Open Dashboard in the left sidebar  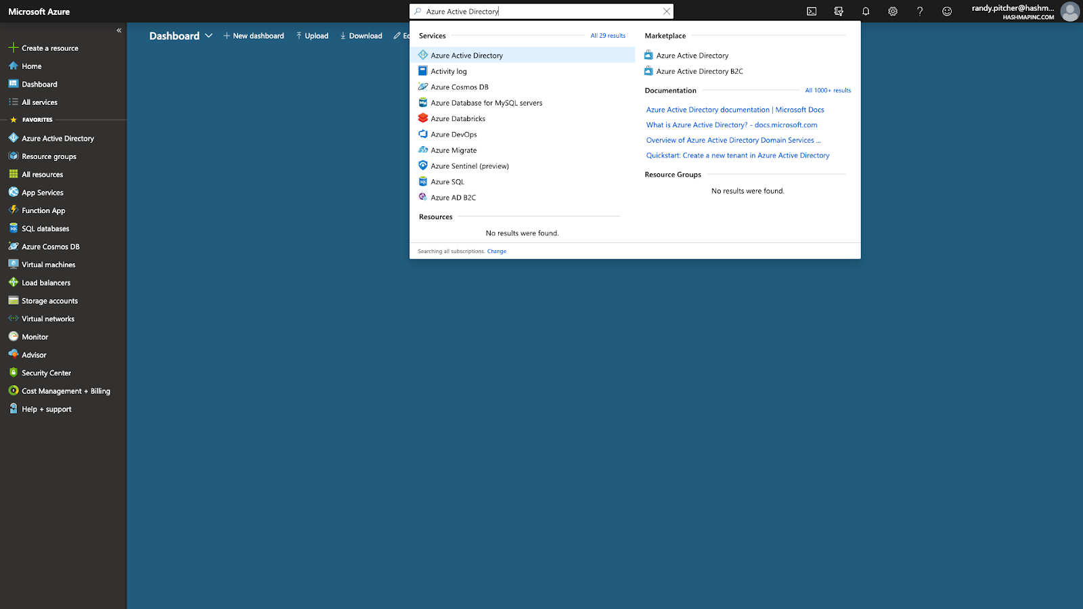pos(39,85)
